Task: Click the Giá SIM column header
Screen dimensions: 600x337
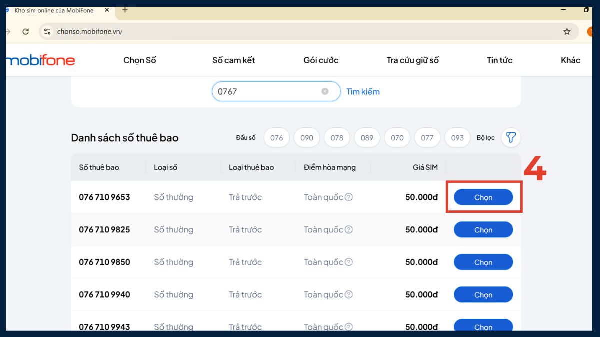Action: [x=425, y=167]
